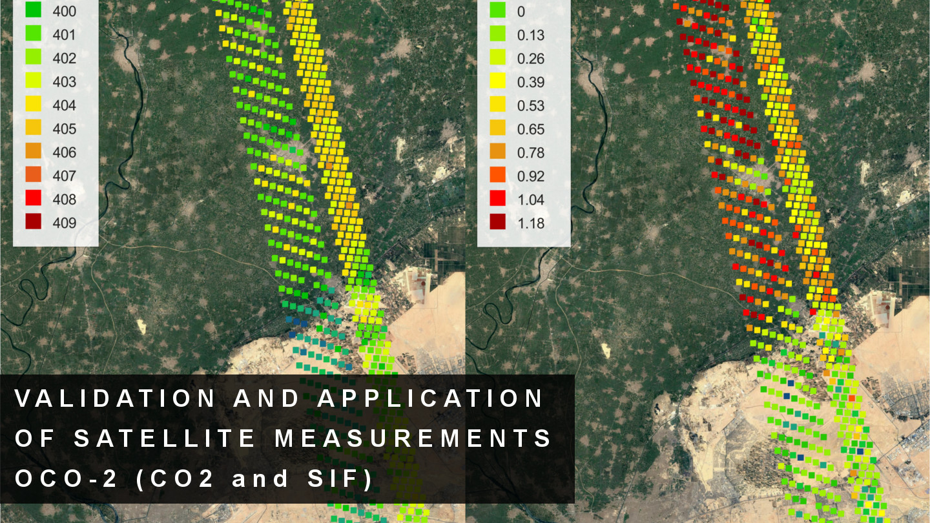The height and width of the screenshot is (523, 930).
Task: Click the legend value text 0.65
Action: 532,129
